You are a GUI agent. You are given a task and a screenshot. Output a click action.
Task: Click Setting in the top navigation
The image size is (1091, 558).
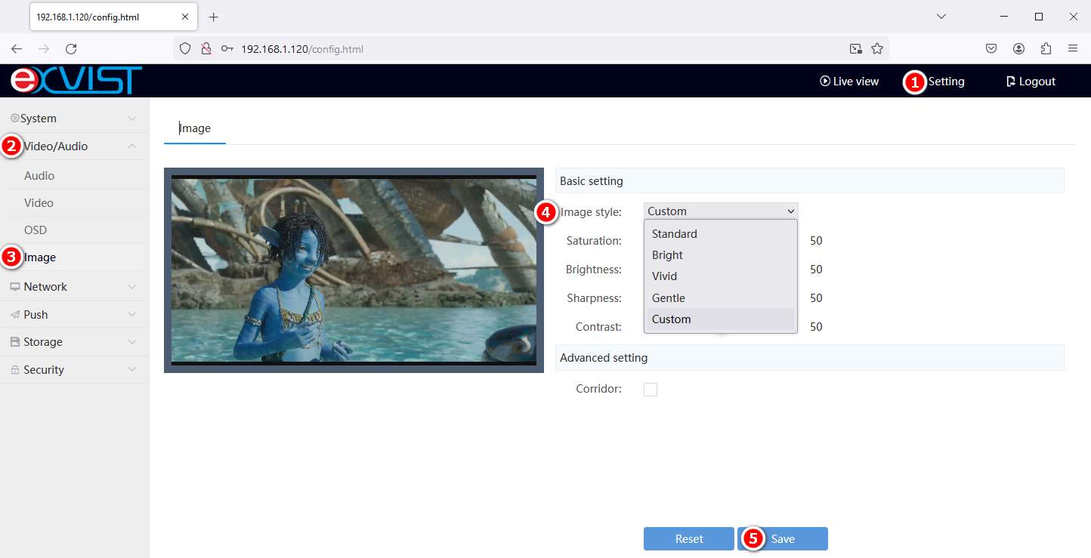click(x=946, y=81)
